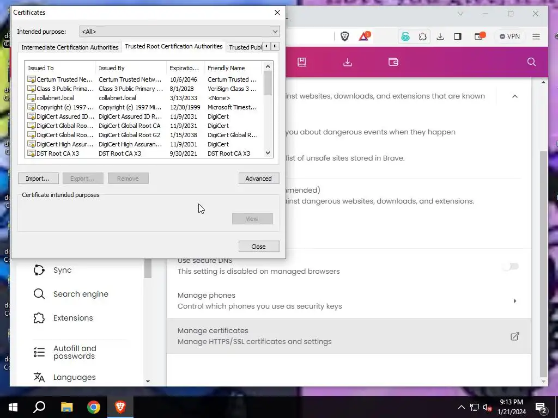This screenshot has height=418, width=558.
Task: Click the VPN button in toolbar
Action: [x=510, y=36]
